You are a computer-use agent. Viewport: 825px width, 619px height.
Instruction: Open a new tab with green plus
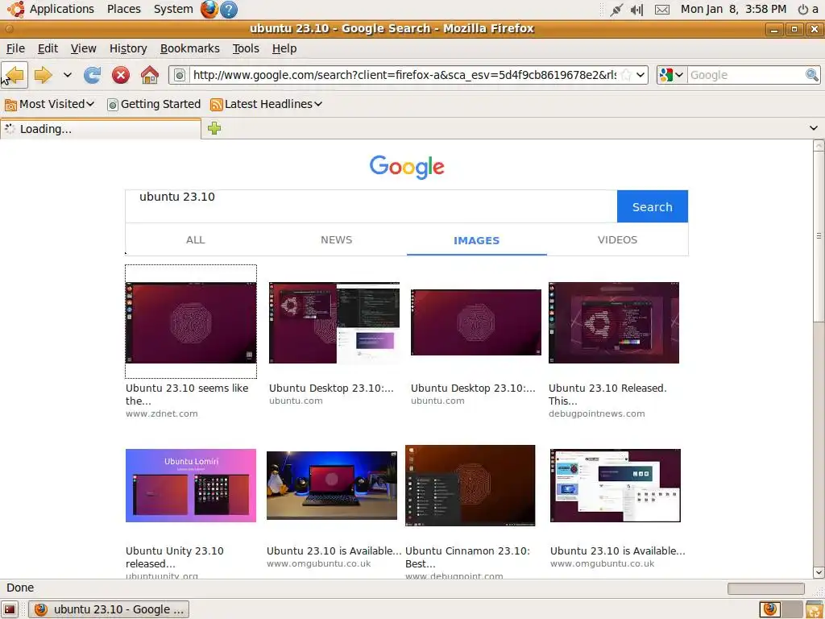[x=214, y=128]
